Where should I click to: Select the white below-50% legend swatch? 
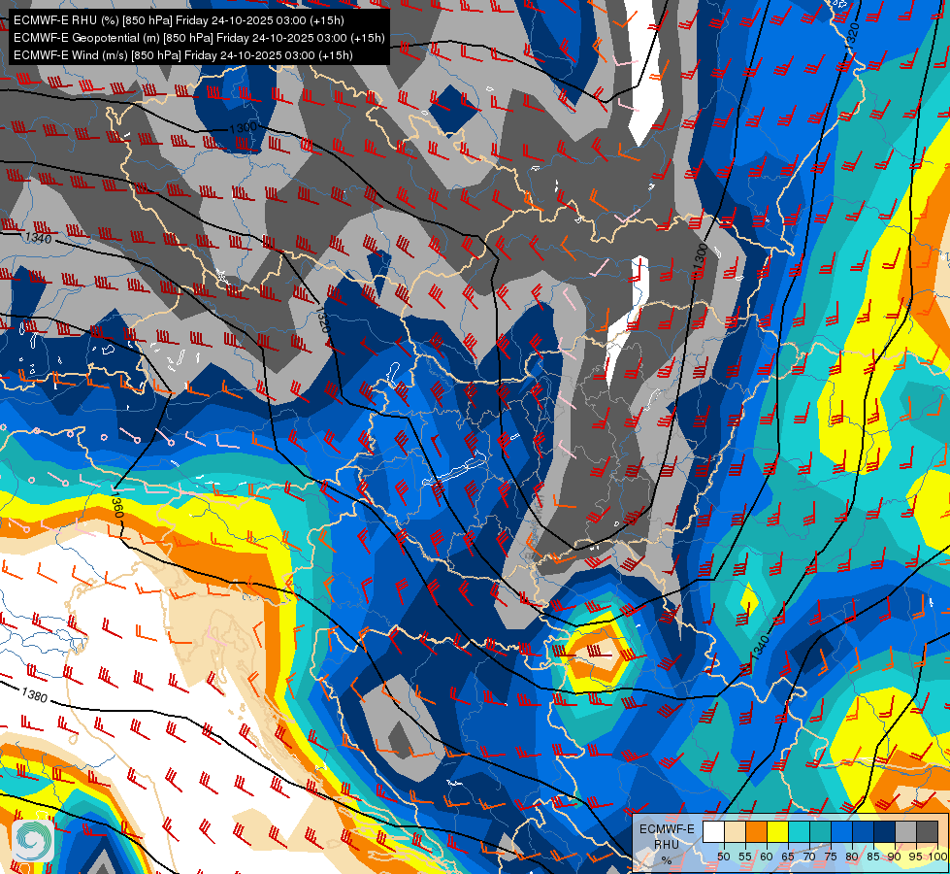tap(713, 831)
